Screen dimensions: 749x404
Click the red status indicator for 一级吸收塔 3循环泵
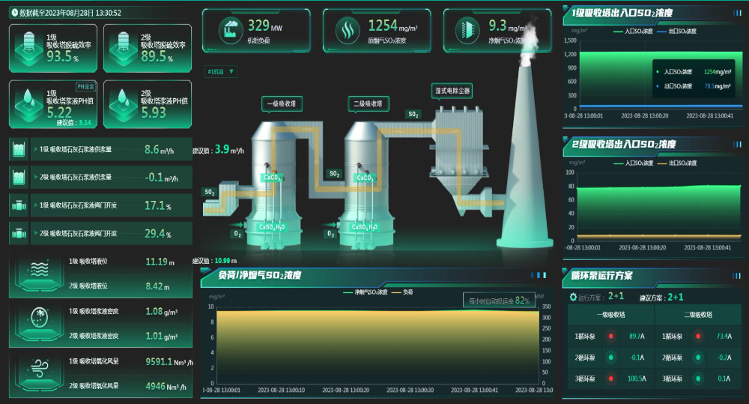tap(610, 378)
